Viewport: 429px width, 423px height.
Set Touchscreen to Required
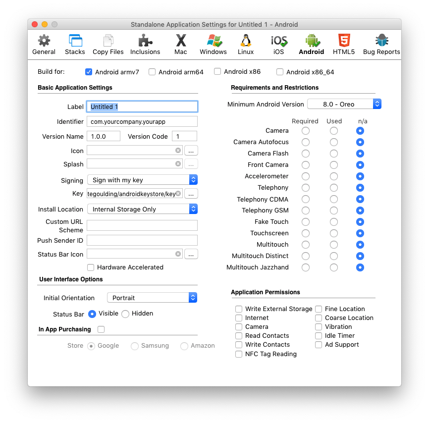pos(306,233)
